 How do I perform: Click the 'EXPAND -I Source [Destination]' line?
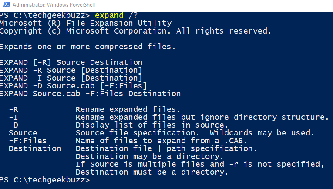click(71, 78)
